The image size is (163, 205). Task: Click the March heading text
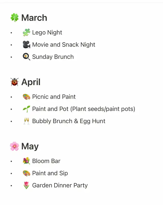[x=34, y=18]
